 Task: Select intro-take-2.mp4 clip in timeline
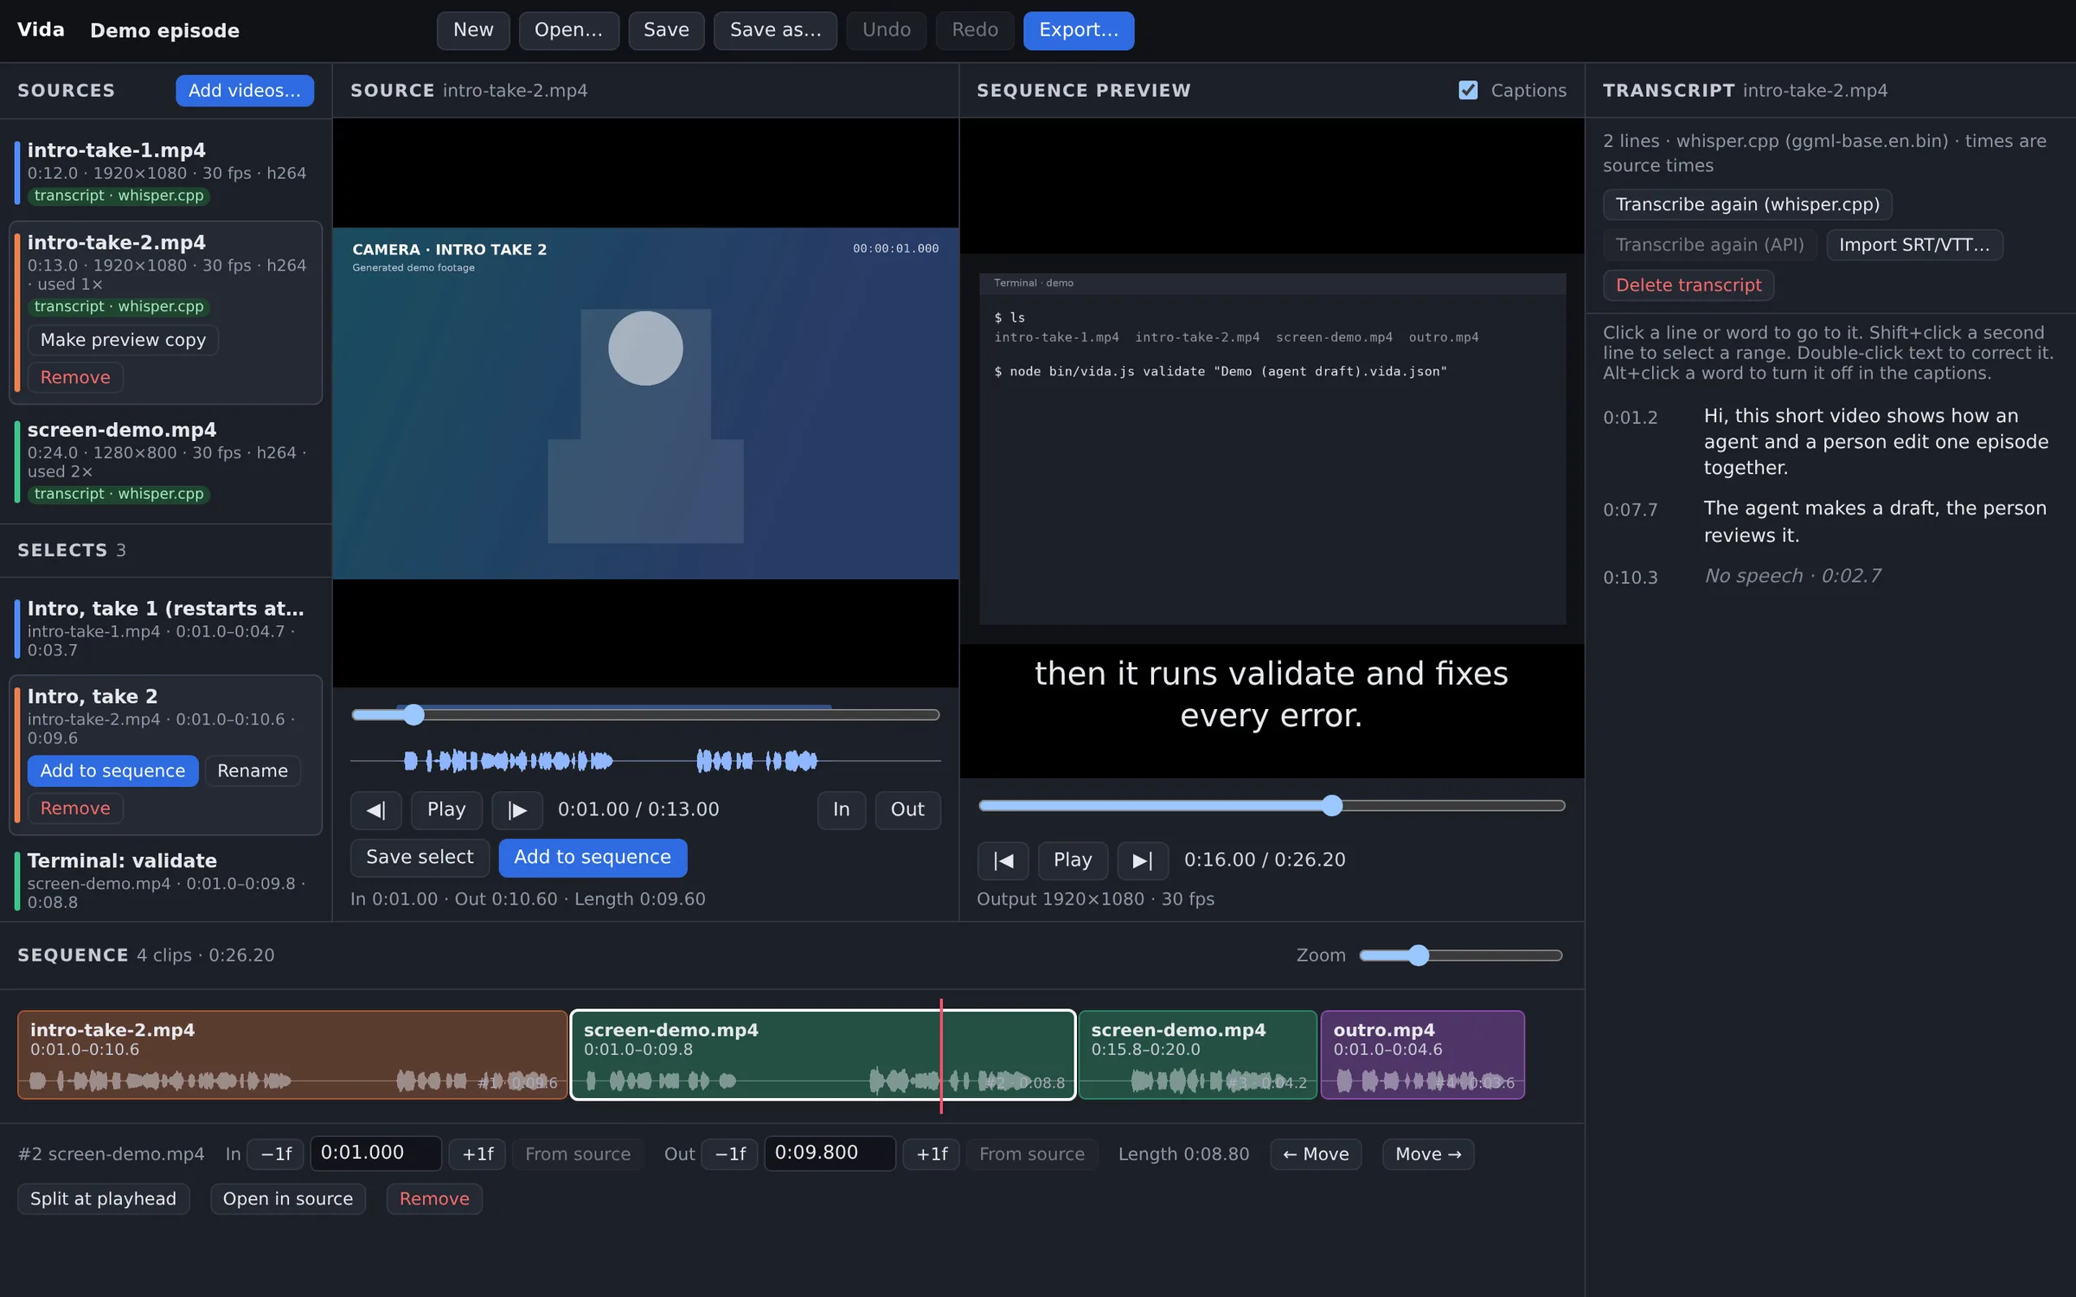pos(292,1055)
